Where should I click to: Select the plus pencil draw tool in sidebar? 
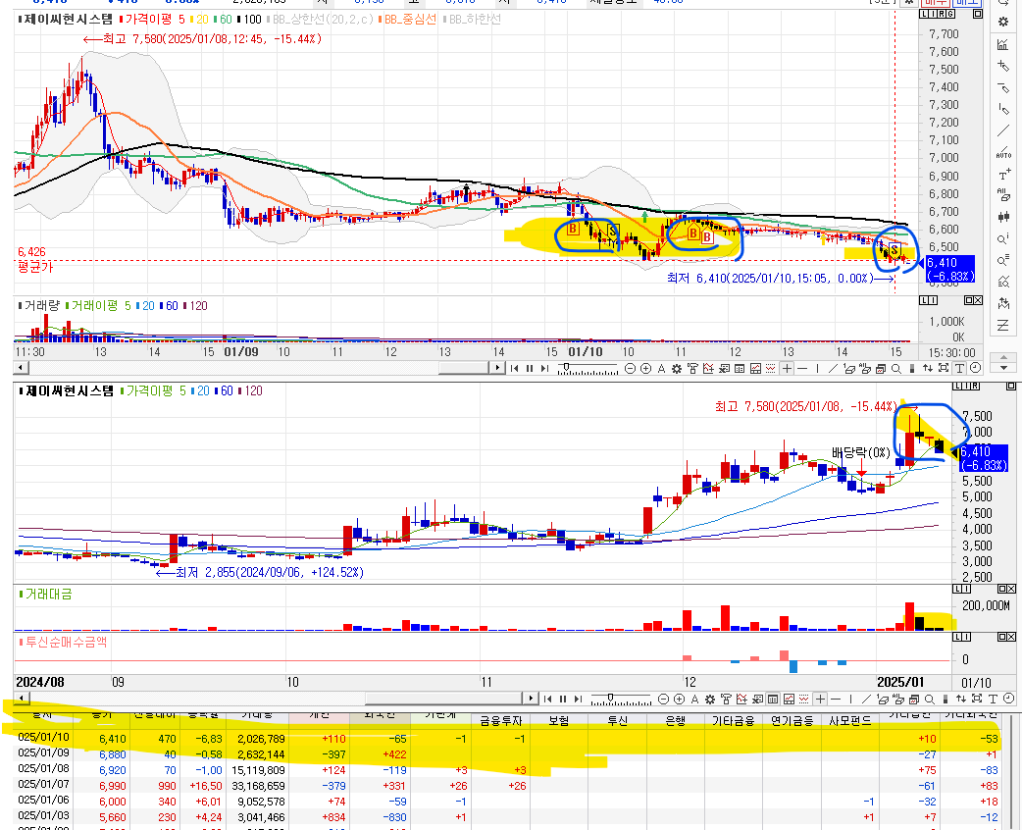click(1003, 65)
